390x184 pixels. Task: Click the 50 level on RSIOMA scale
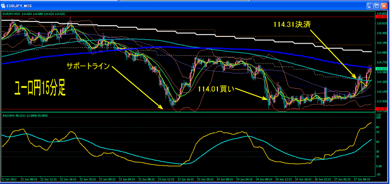(x=378, y=142)
